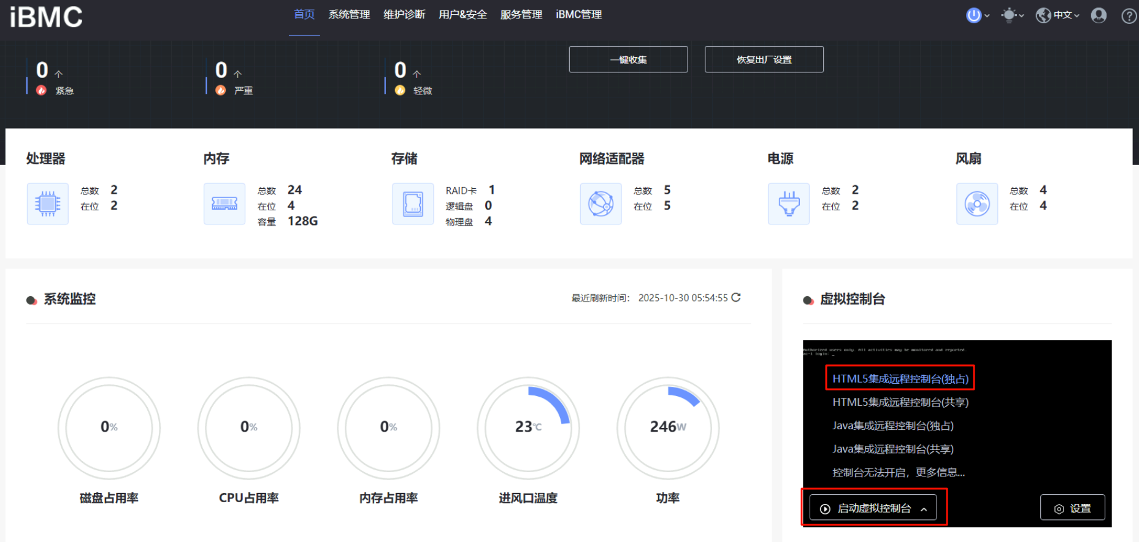Open the theme brightness dropdown

tap(1012, 15)
